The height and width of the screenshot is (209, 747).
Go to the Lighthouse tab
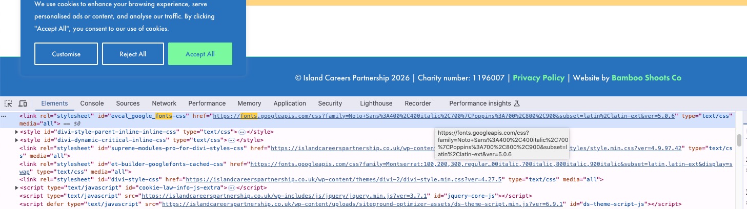click(x=376, y=103)
